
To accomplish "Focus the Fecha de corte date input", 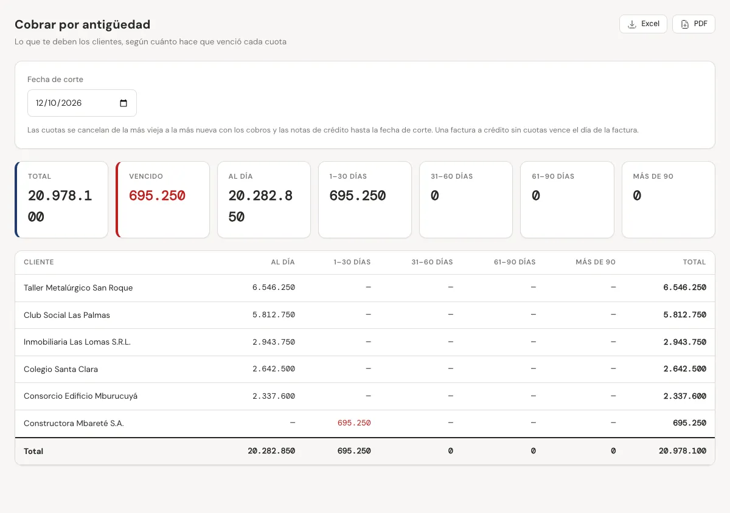I will pos(82,103).
